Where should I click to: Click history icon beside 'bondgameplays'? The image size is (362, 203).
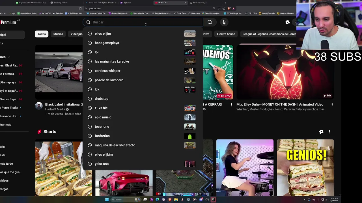tap(90, 43)
